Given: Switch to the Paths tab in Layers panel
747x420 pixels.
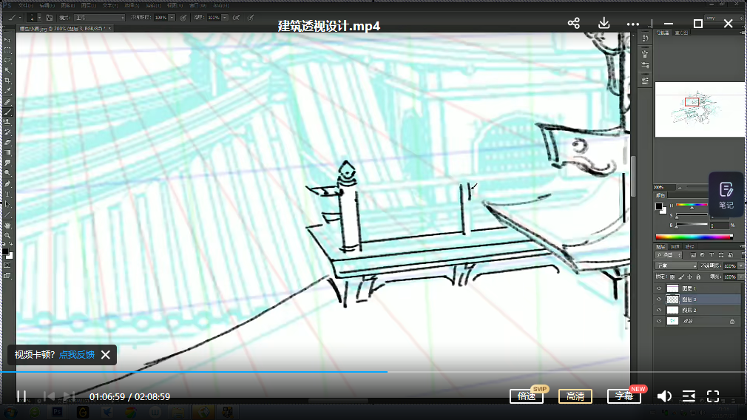Looking at the screenshot, I should coord(689,246).
